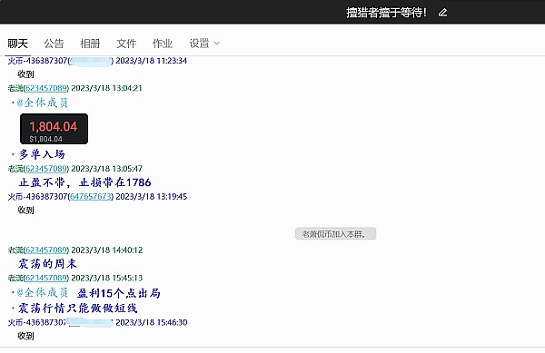The width and height of the screenshot is (545, 353).
Task: Click the @全体成员 mention above price image
Action: coord(43,103)
